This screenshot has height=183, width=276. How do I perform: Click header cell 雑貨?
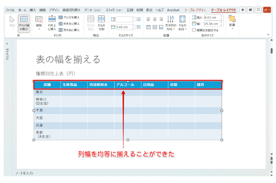(x=208, y=85)
